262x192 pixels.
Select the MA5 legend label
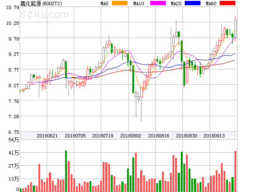pyautogui.click(x=104, y=3)
